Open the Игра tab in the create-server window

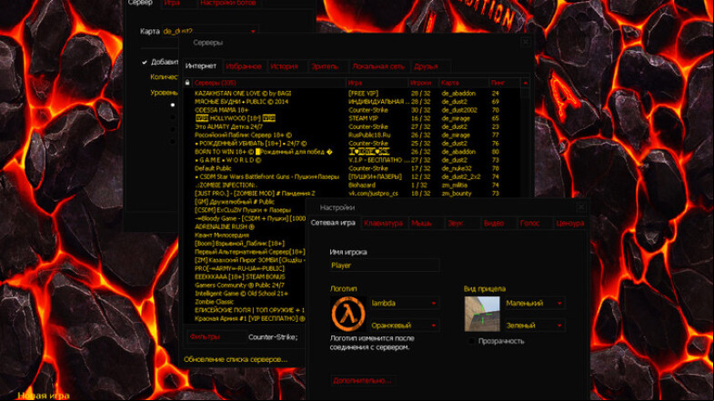coord(172,3)
